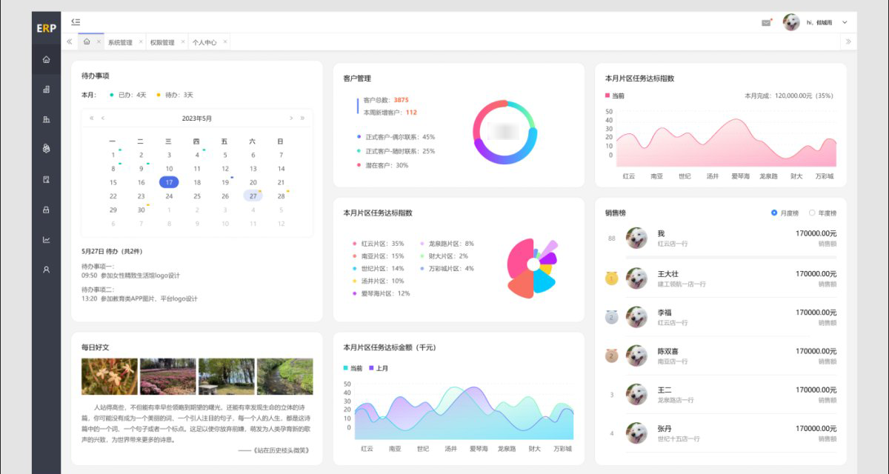Click the building icon in sidebar

coord(47,119)
